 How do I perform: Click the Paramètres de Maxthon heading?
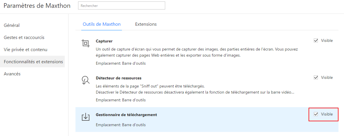(x=37, y=6)
